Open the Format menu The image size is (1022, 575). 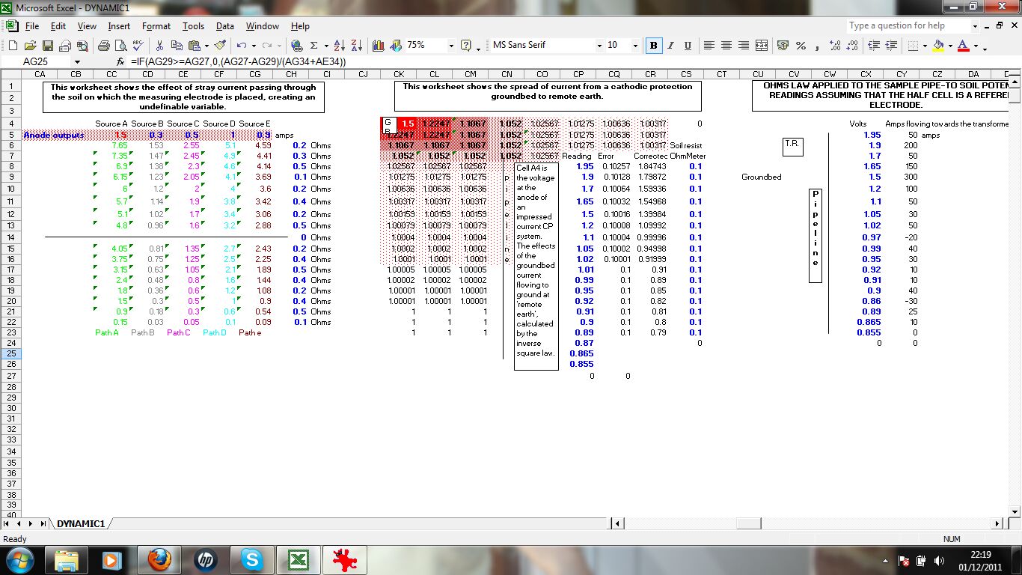point(156,26)
